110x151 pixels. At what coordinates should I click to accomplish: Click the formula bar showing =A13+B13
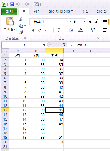click(88, 45)
